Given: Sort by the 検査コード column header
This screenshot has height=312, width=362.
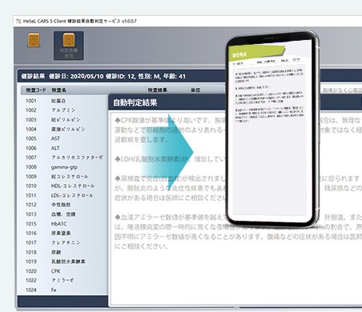Looking at the screenshot, I should 36,90.
